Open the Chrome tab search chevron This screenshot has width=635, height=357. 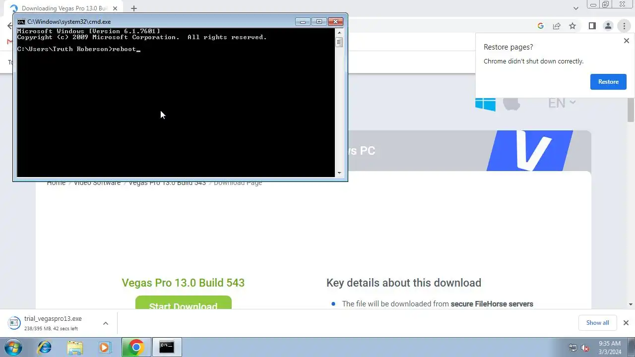point(576,8)
